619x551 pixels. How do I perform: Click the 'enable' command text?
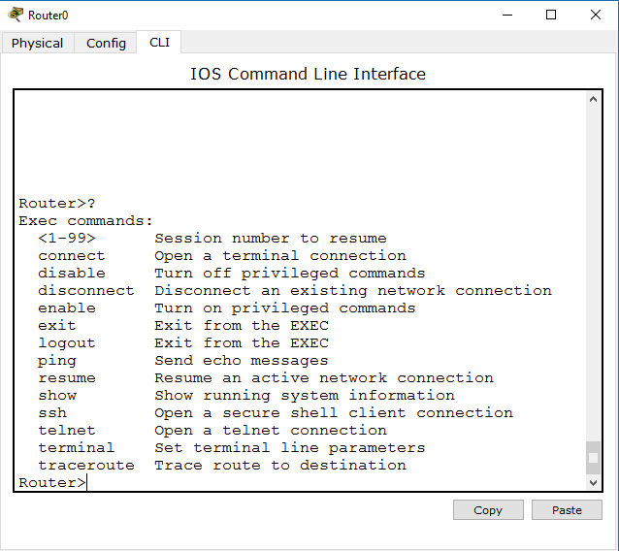point(67,308)
